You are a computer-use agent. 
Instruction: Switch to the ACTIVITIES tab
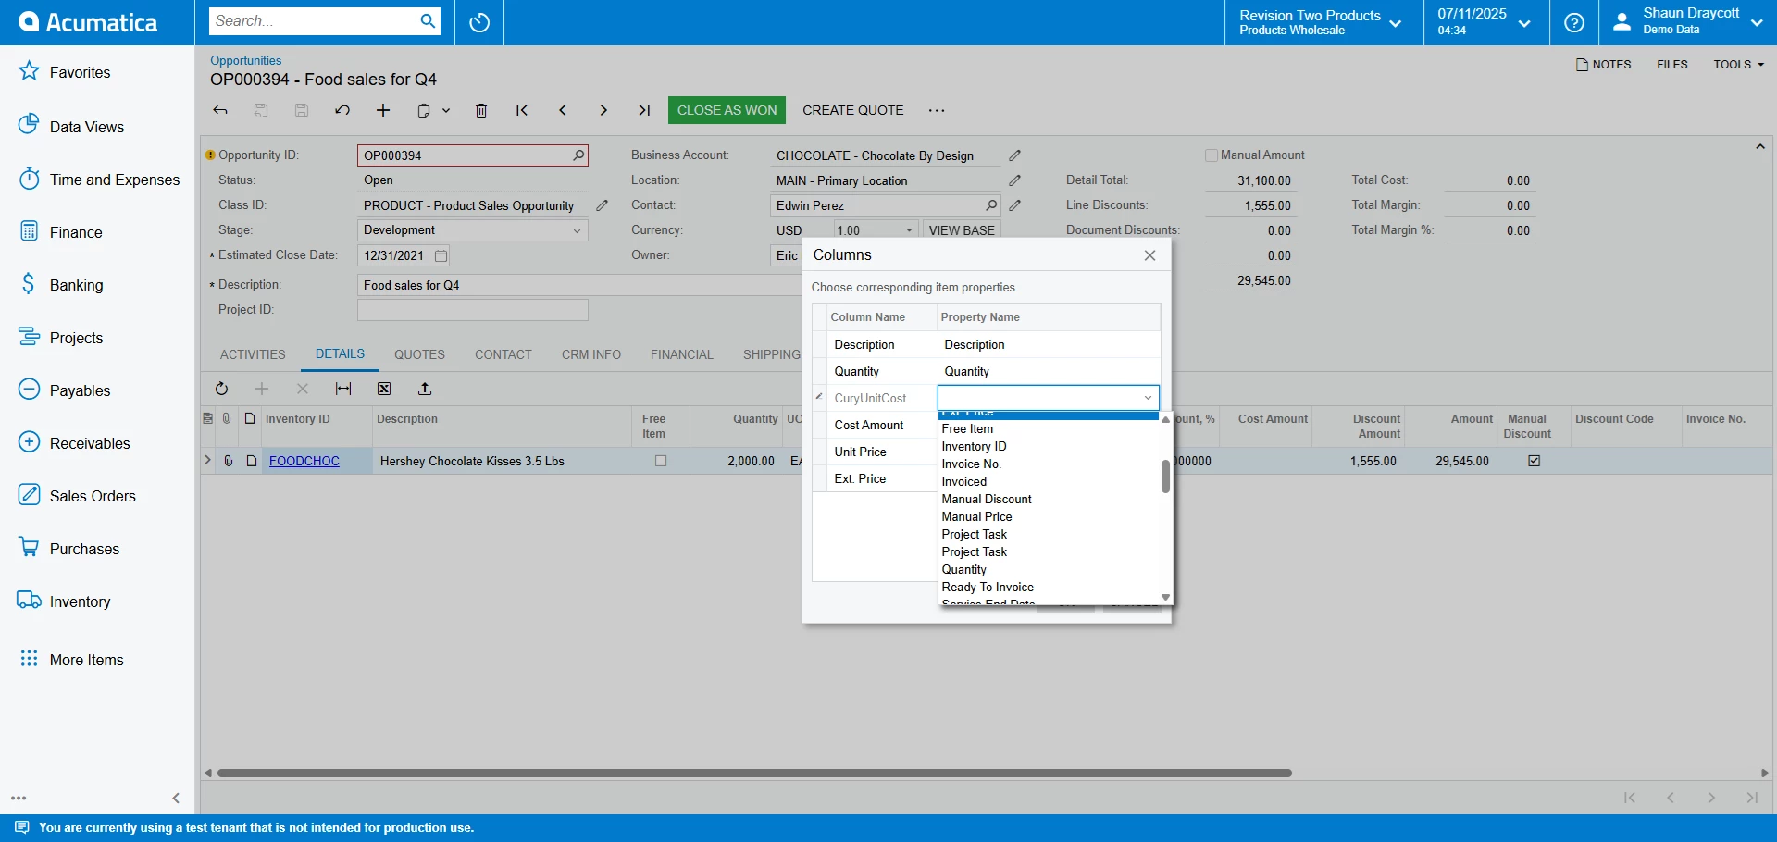(253, 354)
